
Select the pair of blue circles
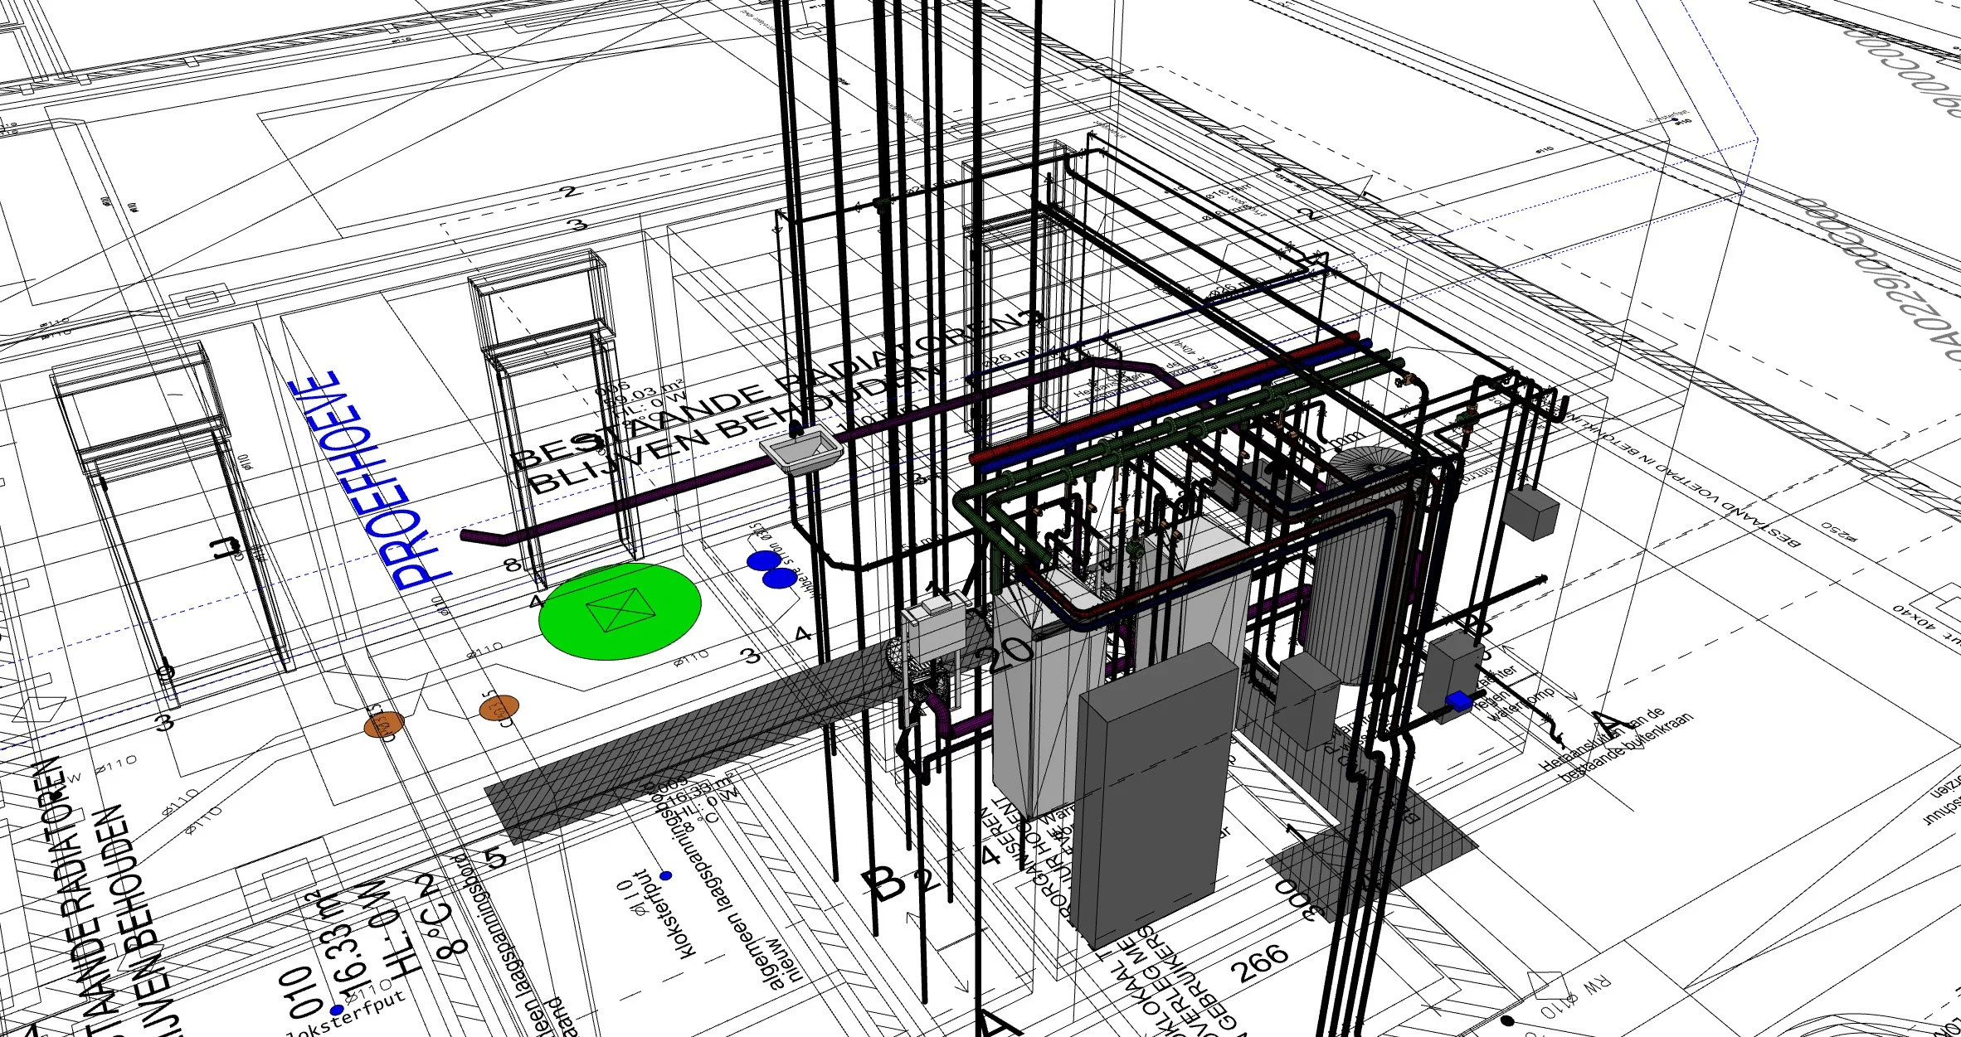click(771, 569)
